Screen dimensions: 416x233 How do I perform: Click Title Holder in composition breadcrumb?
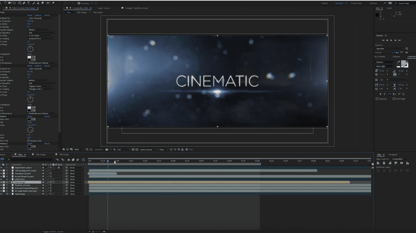click(98, 12)
